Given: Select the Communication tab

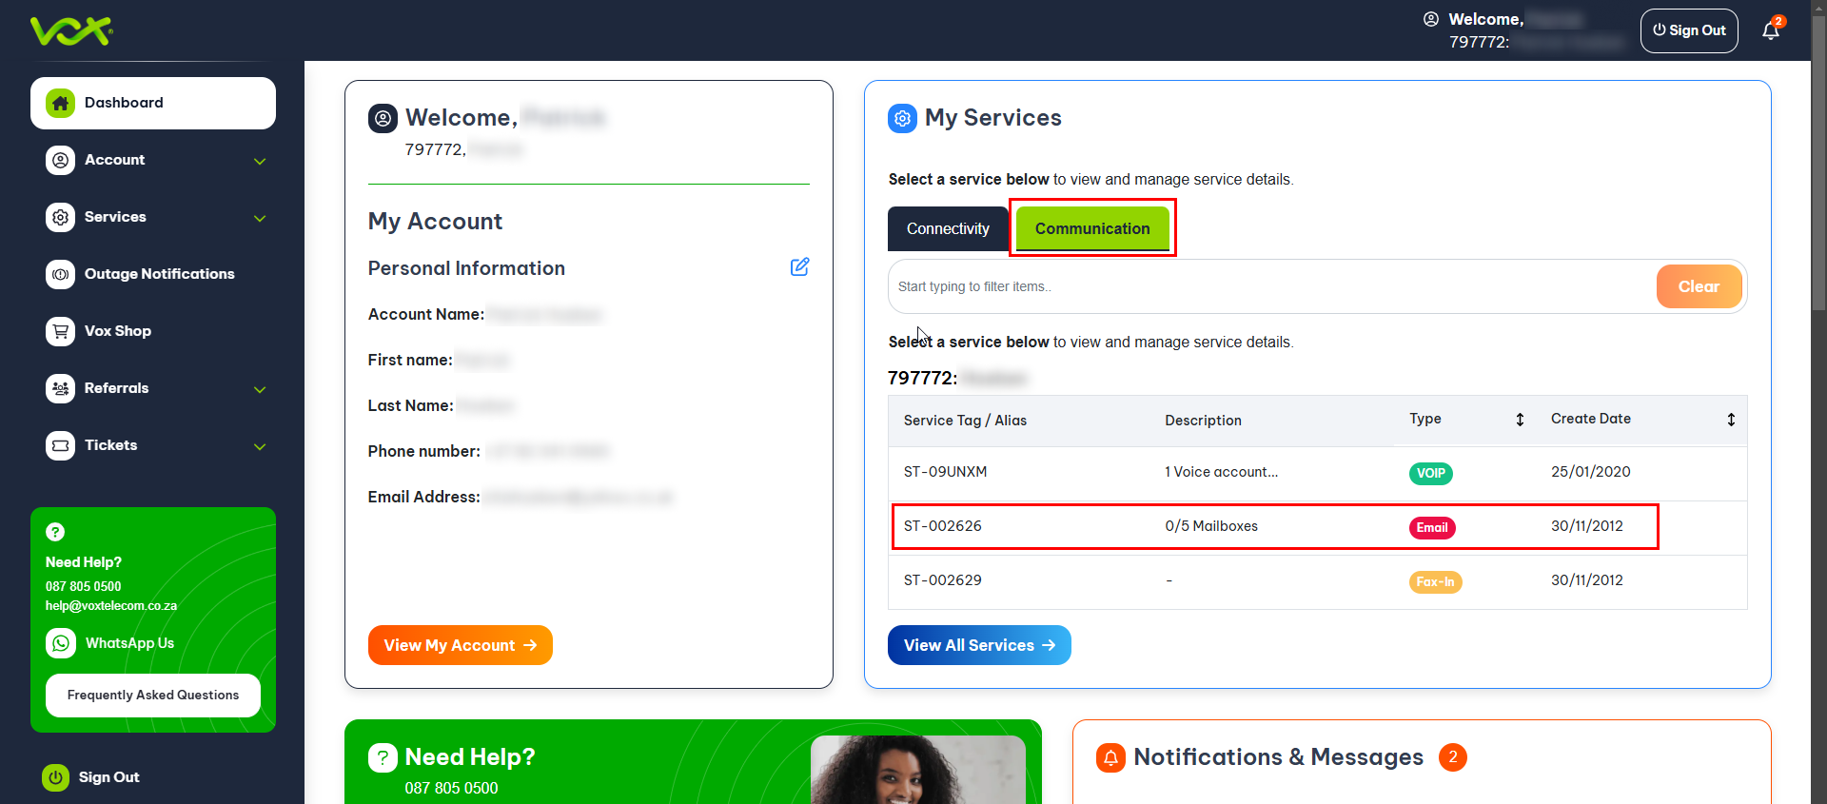Looking at the screenshot, I should pyautogui.click(x=1091, y=229).
